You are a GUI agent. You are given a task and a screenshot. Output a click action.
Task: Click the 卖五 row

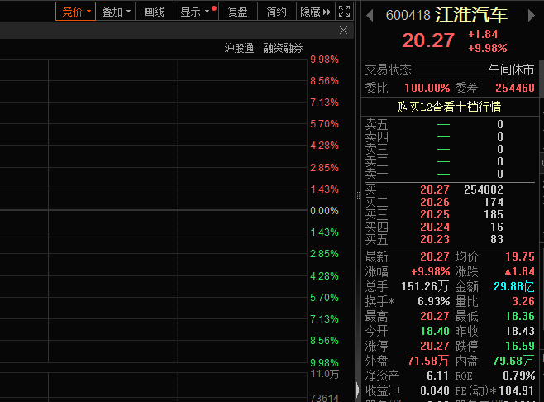450,124
